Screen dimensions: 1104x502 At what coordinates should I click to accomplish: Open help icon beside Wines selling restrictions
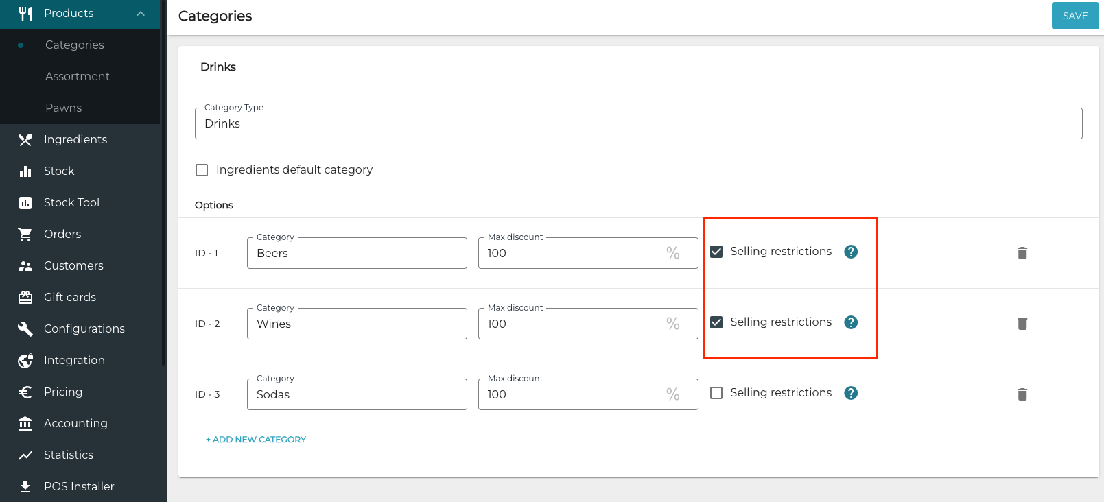851,322
